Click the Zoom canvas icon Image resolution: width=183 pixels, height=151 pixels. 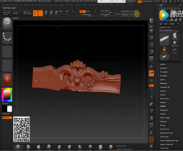151,38
